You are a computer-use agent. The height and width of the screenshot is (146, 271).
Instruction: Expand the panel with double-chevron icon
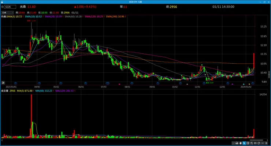coord(3,83)
